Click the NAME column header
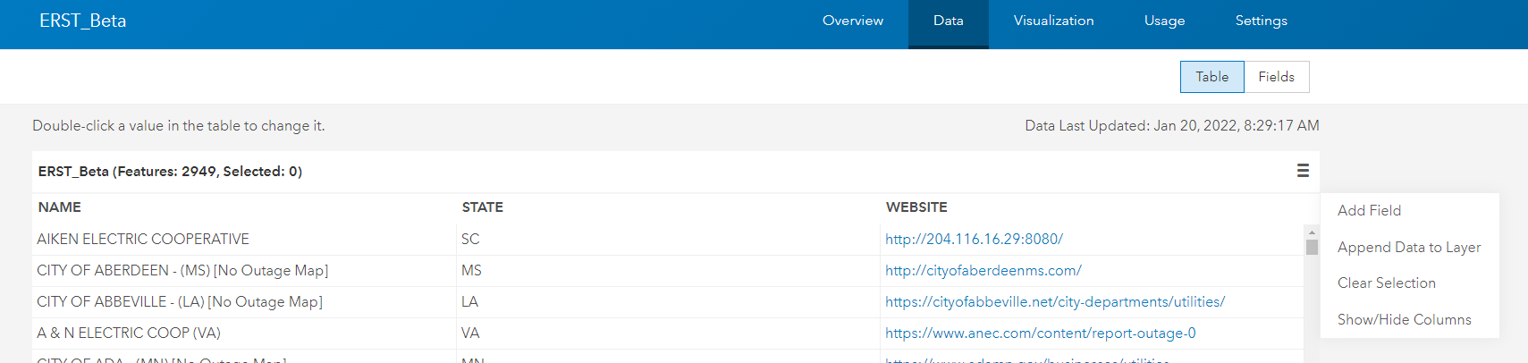 (60, 207)
